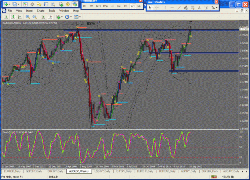Open the Charts menu
This screenshot has width=250, height=180.
click(x=40, y=11)
